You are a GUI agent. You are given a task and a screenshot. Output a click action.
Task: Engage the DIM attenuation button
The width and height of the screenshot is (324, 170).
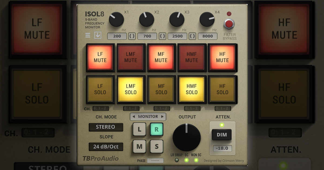(x=222, y=135)
